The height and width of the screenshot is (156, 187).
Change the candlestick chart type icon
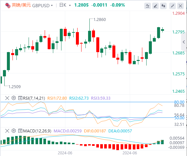[x=163, y=6]
